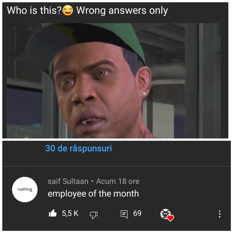This screenshot has width=233, height=233.
Task: Click the "Acum 18 ore" timestamp
Action: point(118,181)
